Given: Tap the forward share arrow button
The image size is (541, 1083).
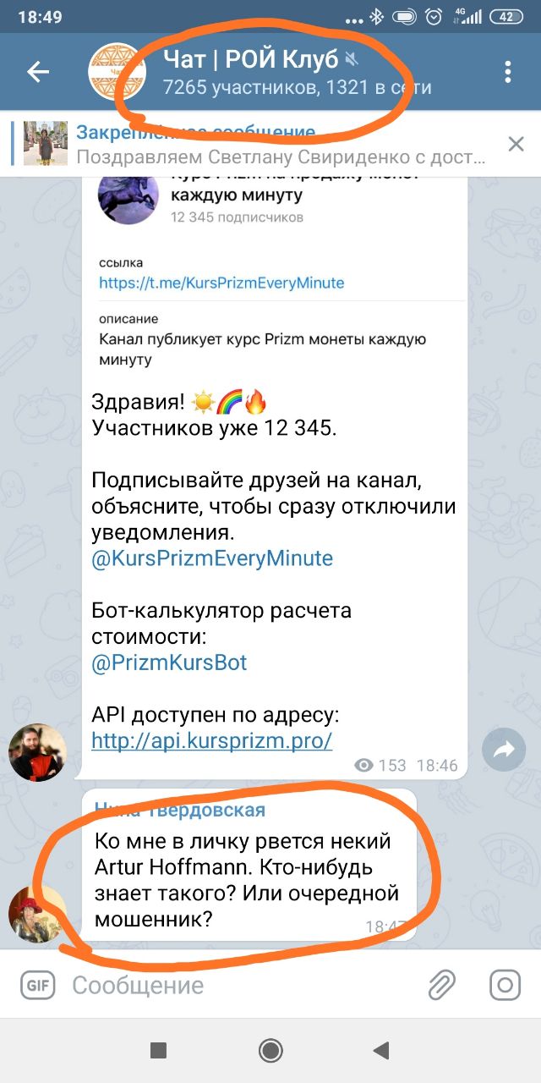Looking at the screenshot, I should click(504, 749).
